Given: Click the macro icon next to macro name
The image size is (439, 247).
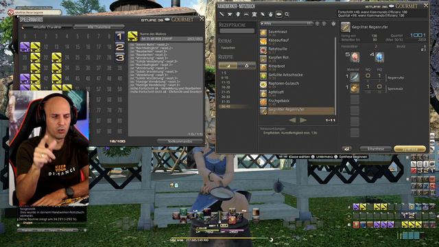Looking at the screenshot, I should pos(132,36).
